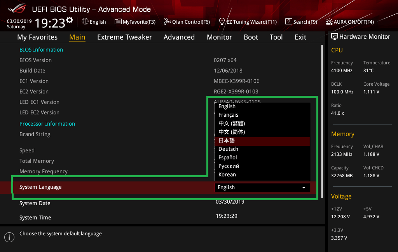Select the System Date row
The width and height of the screenshot is (398, 252).
[162, 203]
